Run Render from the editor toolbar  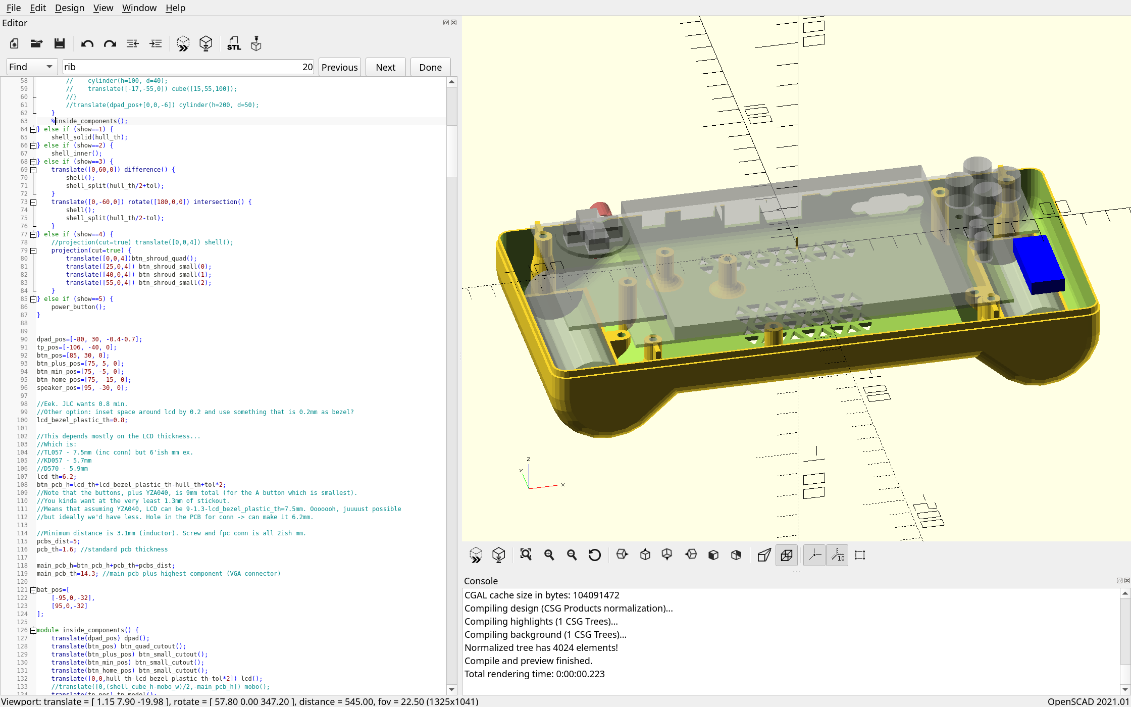pyautogui.click(x=205, y=44)
